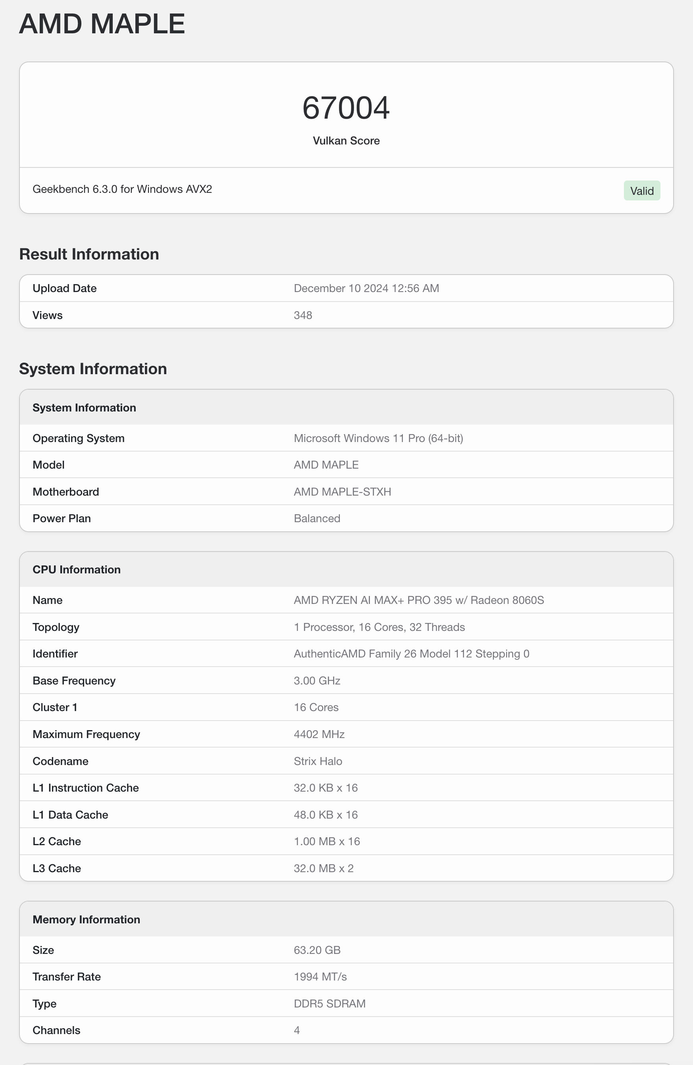The height and width of the screenshot is (1065, 693).
Task: Click the 63.20 GB memory size value
Action: [317, 950]
